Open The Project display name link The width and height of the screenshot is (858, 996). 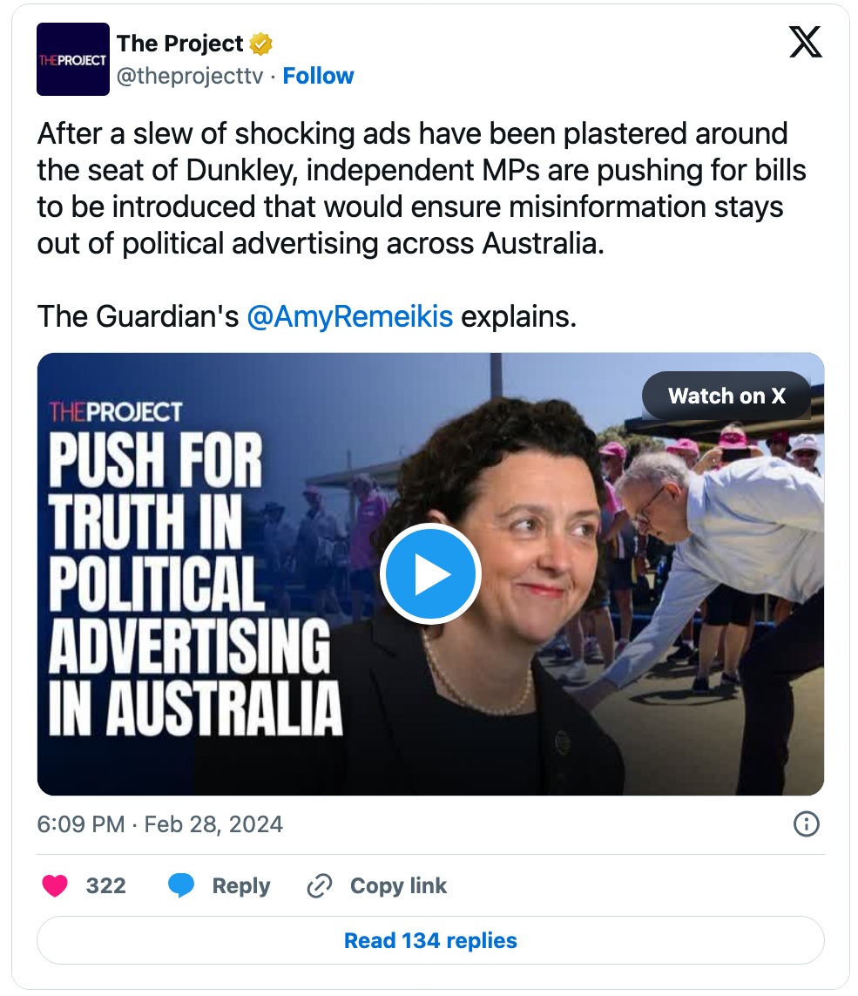click(x=179, y=43)
